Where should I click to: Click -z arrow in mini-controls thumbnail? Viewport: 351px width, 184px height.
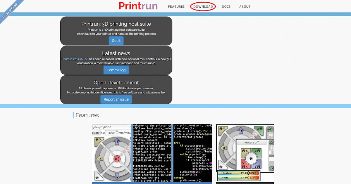click(271, 168)
